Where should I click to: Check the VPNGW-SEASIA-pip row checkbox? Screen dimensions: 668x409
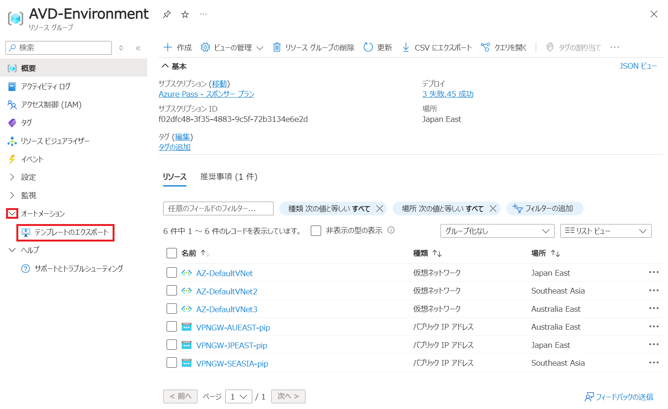[x=172, y=363]
